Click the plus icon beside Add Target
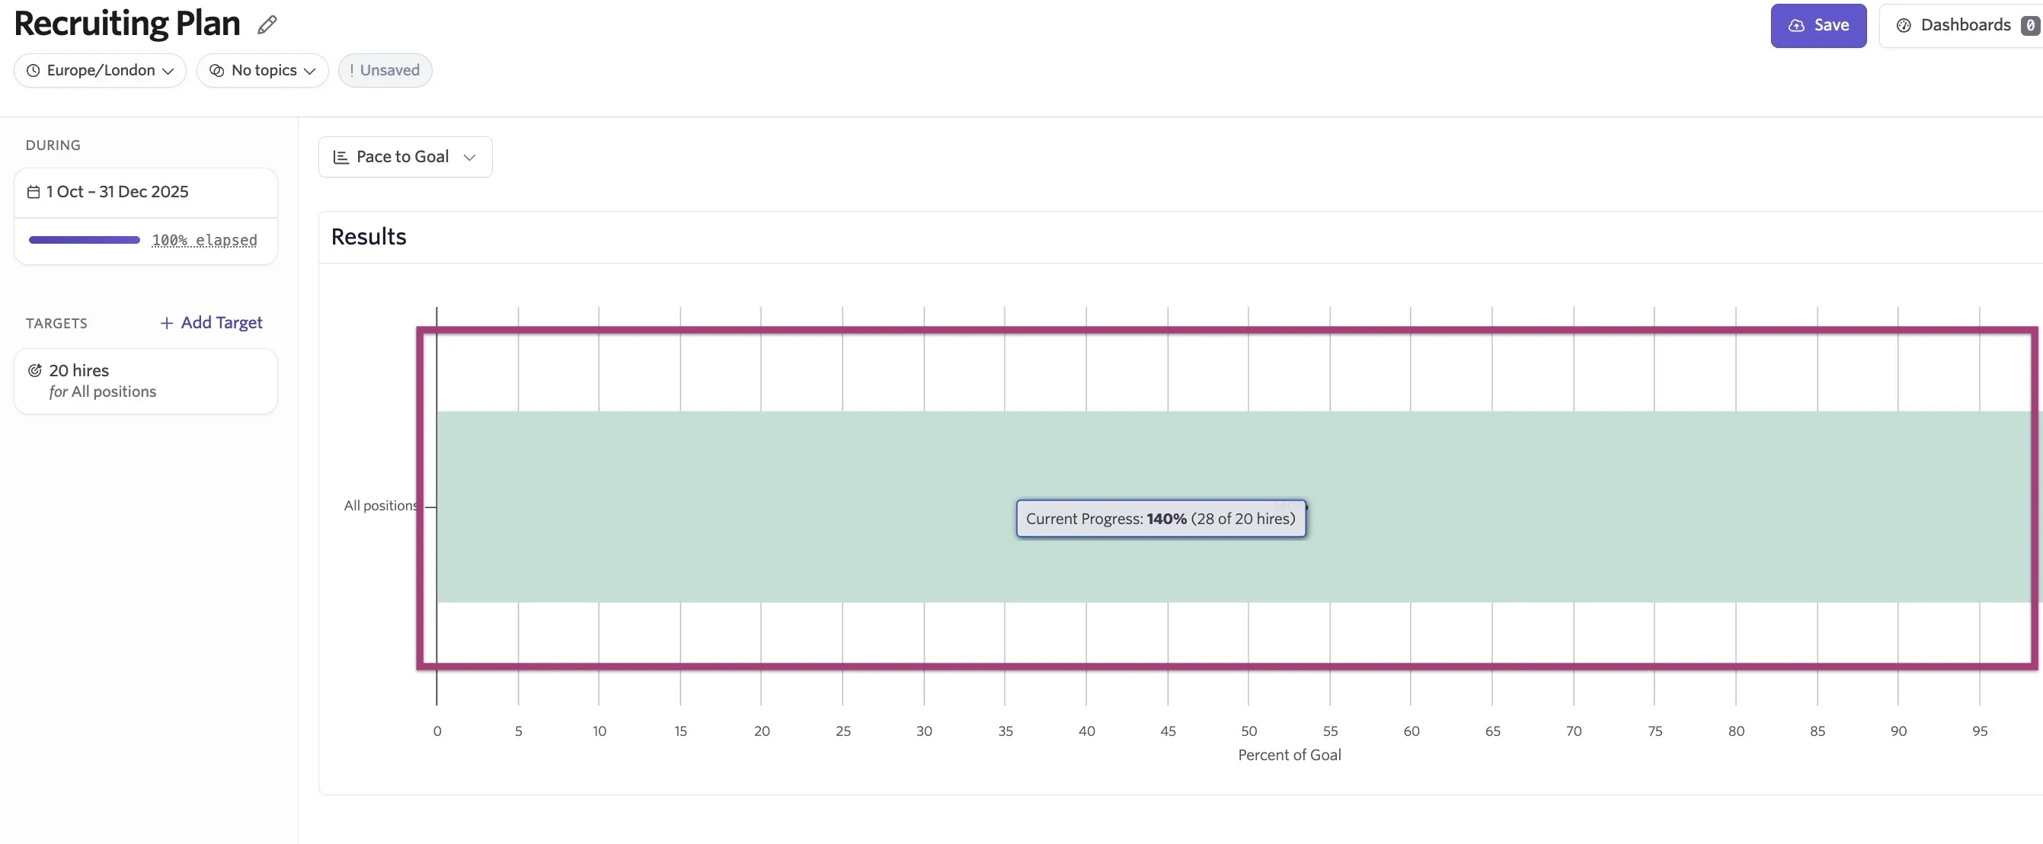Viewport: 2043px width, 844px height. tap(167, 323)
